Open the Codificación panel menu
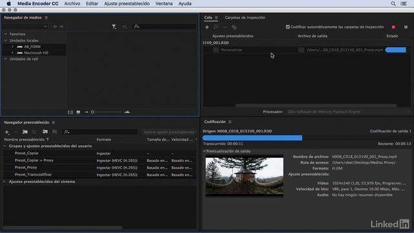The height and width of the screenshot is (233, 414). (230, 122)
